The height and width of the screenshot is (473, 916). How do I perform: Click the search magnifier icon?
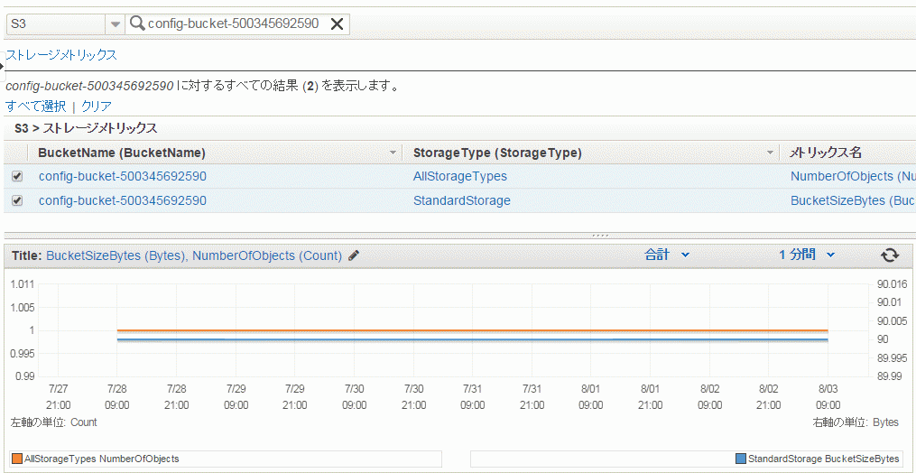pos(137,23)
